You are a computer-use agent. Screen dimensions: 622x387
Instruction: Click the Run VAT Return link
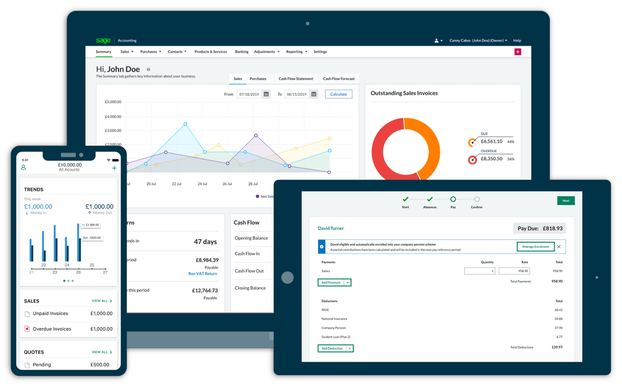(x=203, y=274)
